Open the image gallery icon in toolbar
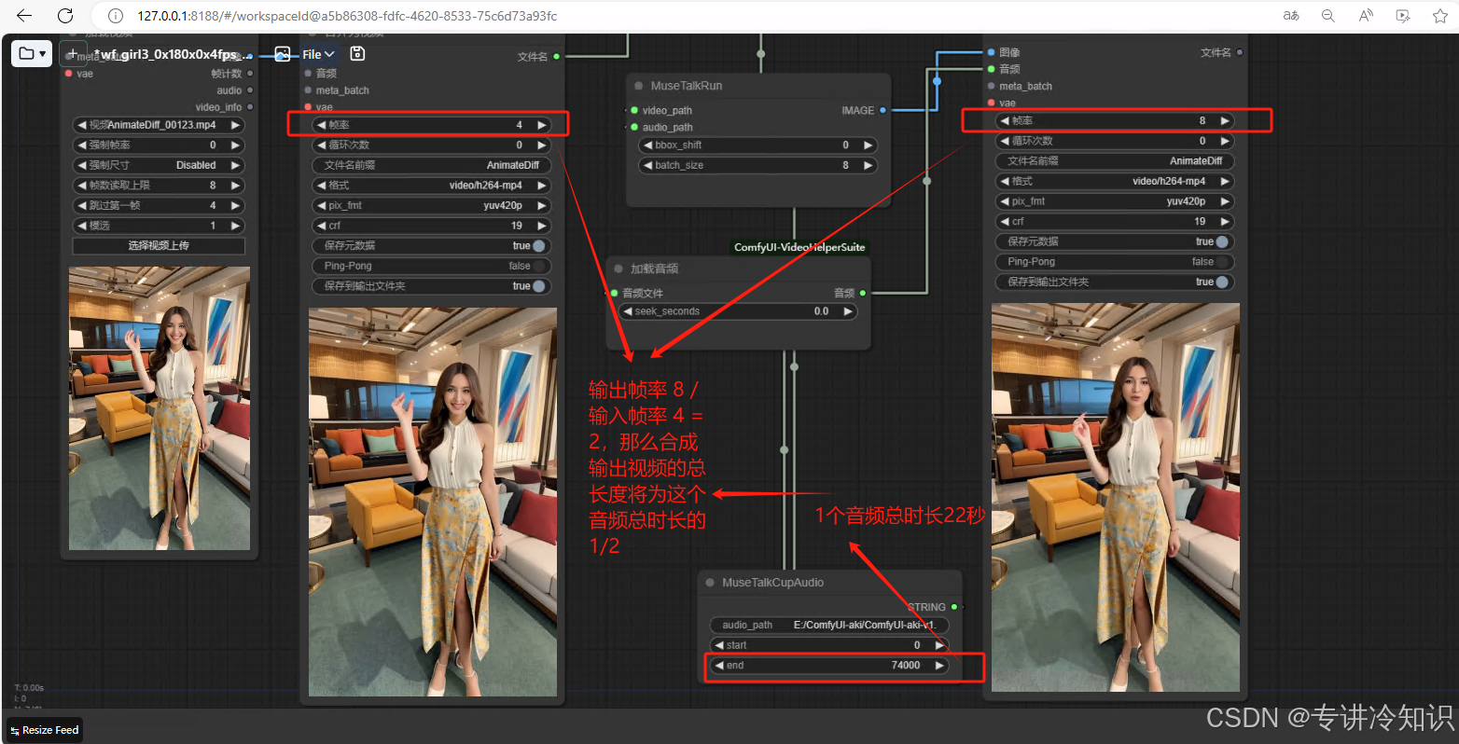 point(282,54)
